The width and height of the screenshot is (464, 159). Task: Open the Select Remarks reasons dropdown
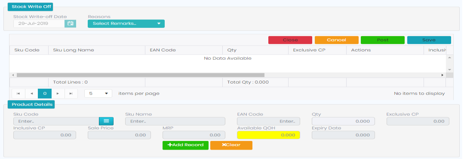126,24
